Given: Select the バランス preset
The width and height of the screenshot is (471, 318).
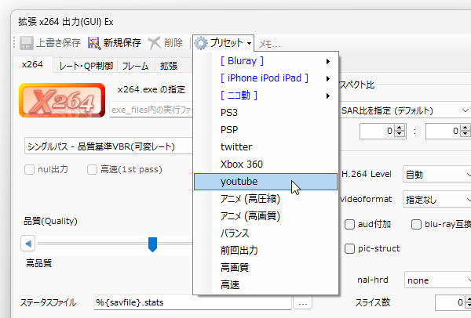Looking at the screenshot, I should tap(266, 233).
